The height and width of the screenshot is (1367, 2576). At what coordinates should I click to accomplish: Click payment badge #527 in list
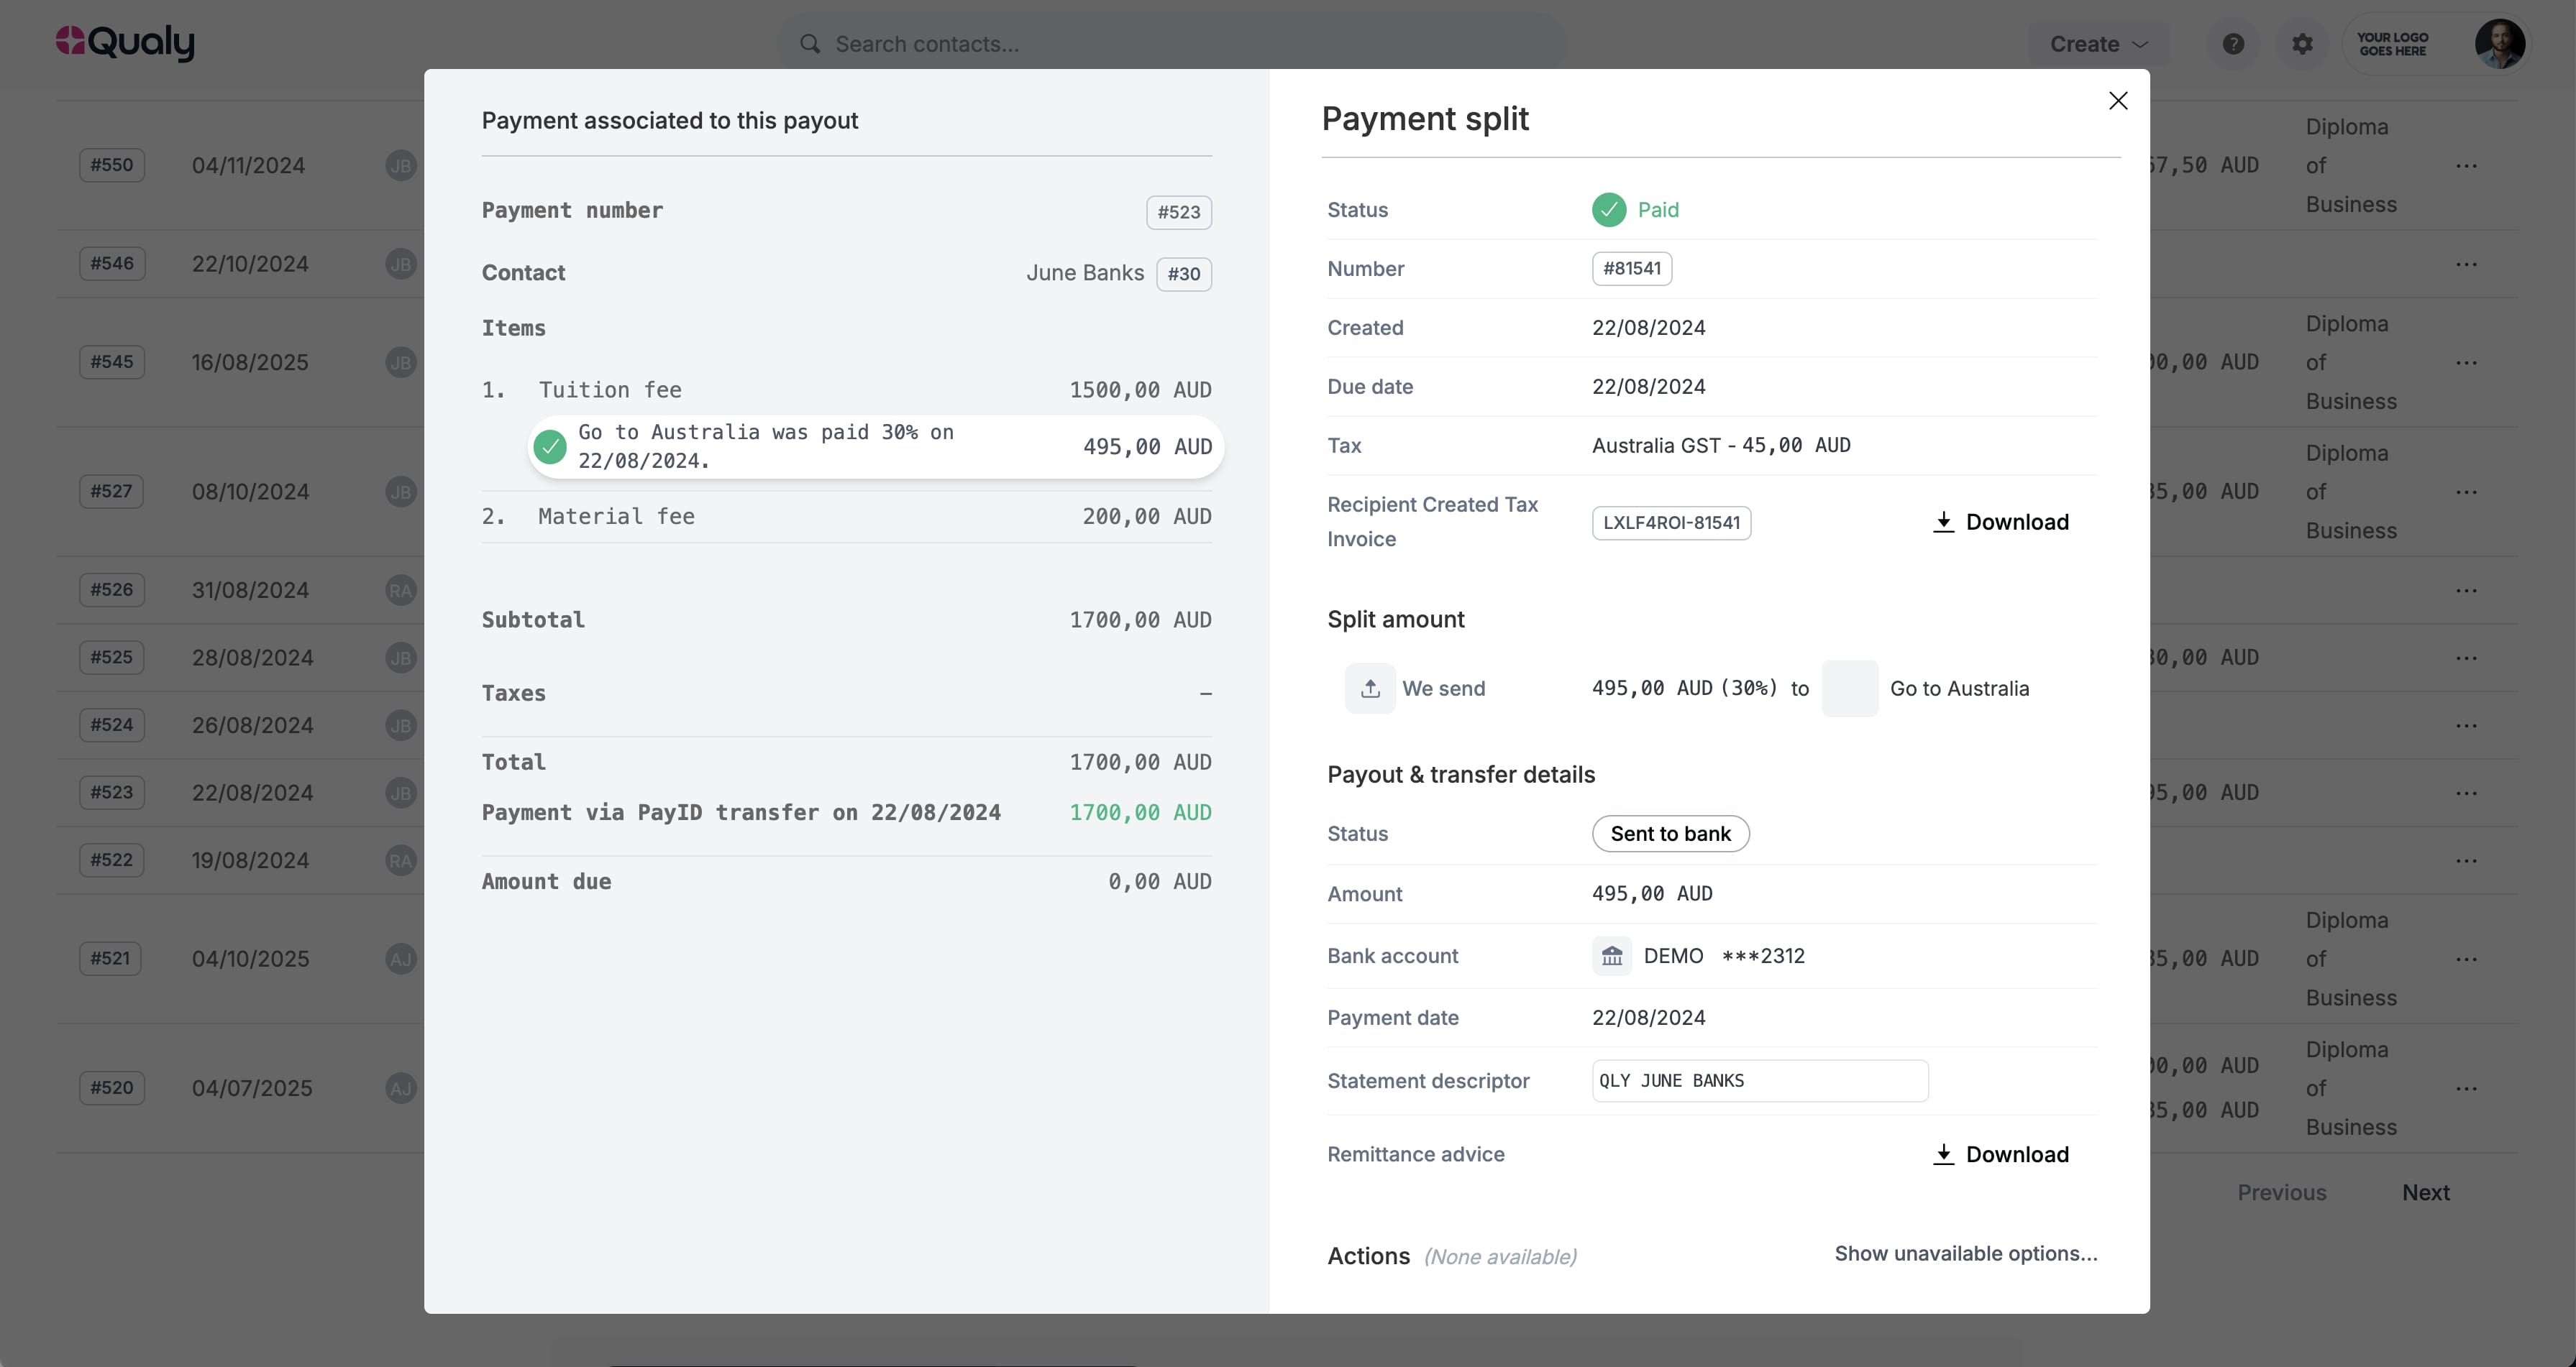coord(111,491)
